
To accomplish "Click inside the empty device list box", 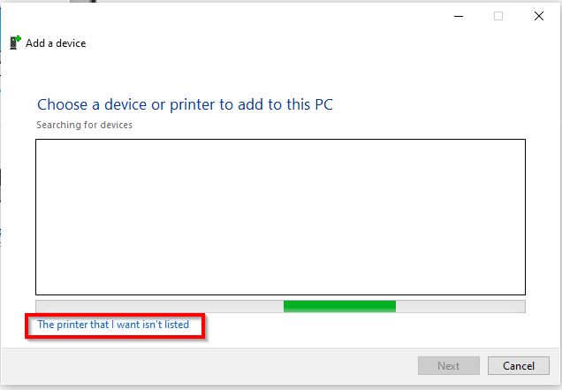I will point(280,217).
